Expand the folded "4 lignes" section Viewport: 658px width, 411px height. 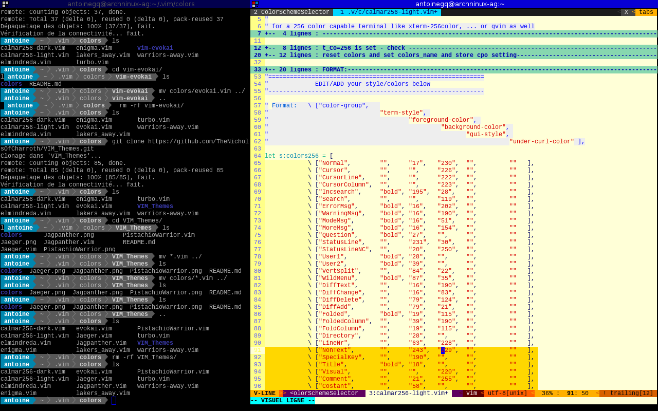click(x=298, y=34)
